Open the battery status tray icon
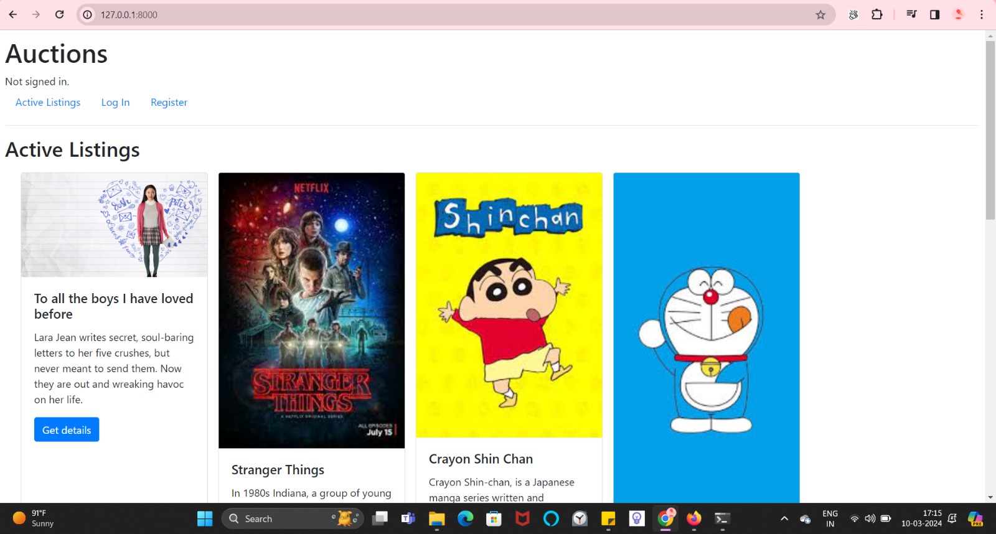The image size is (996, 534). [x=886, y=518]
